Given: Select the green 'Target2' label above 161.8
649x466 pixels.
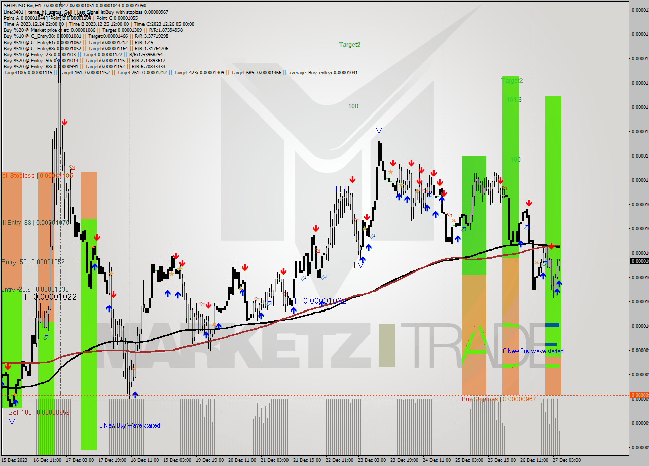Looking at the screenshot, I should point(512,80).
